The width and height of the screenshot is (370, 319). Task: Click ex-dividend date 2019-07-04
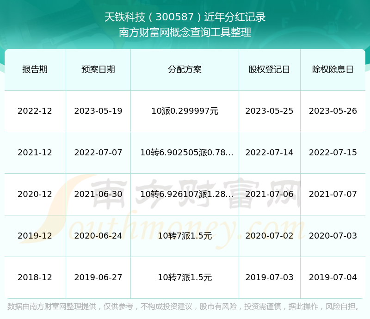pos(333,277)
